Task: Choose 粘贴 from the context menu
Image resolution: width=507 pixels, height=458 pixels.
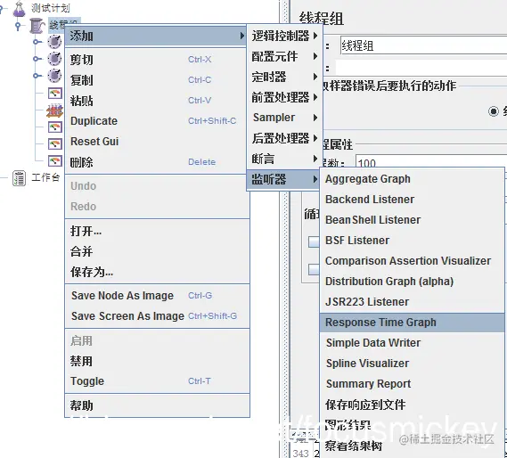Action: point(156,101)
